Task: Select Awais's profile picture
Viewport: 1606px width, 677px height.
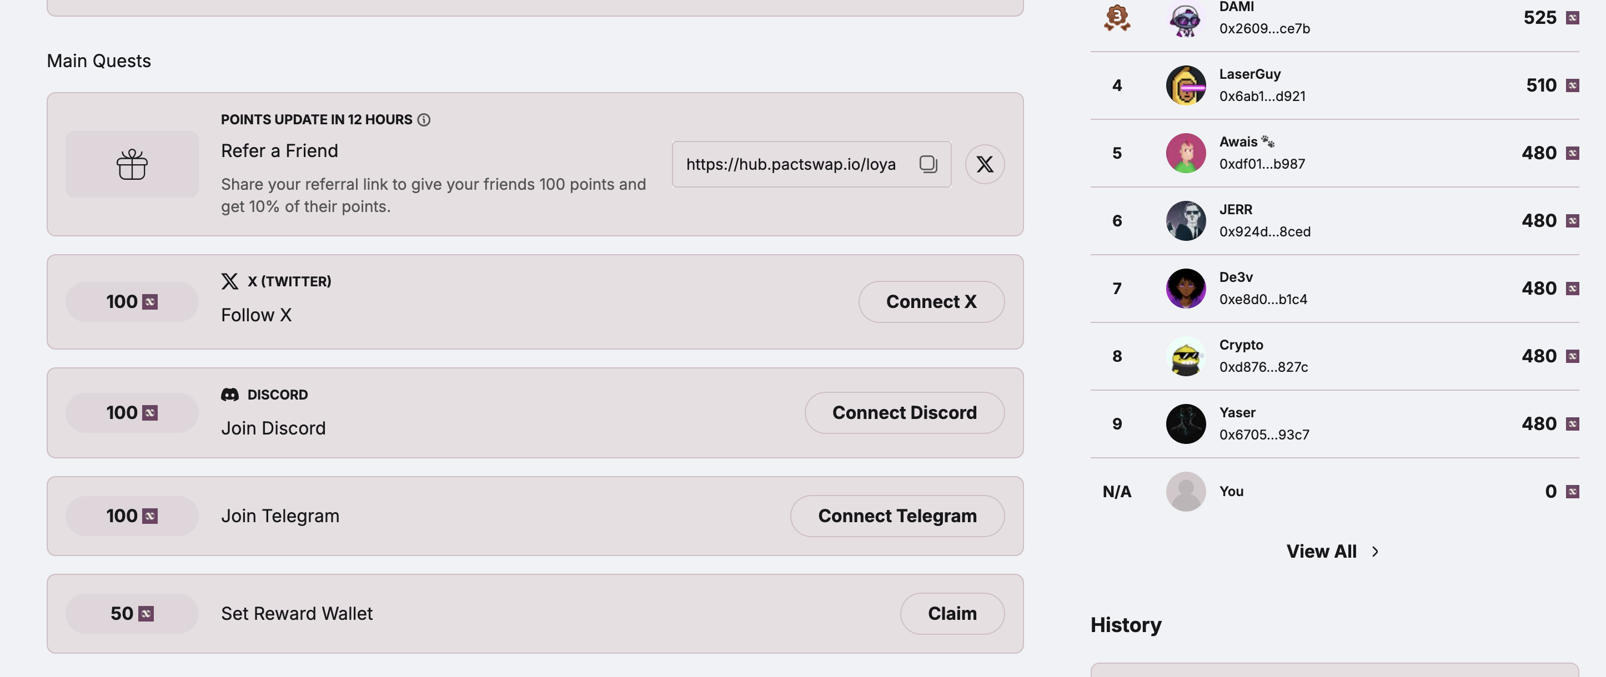Action: coord(1186,153)
